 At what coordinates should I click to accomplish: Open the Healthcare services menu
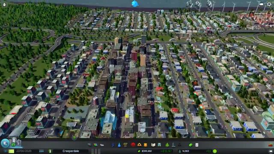[x=133, y=145]
